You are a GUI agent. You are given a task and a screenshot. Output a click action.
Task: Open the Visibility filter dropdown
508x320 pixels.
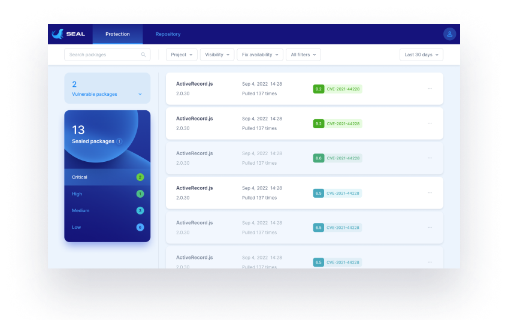click(217, 55)
